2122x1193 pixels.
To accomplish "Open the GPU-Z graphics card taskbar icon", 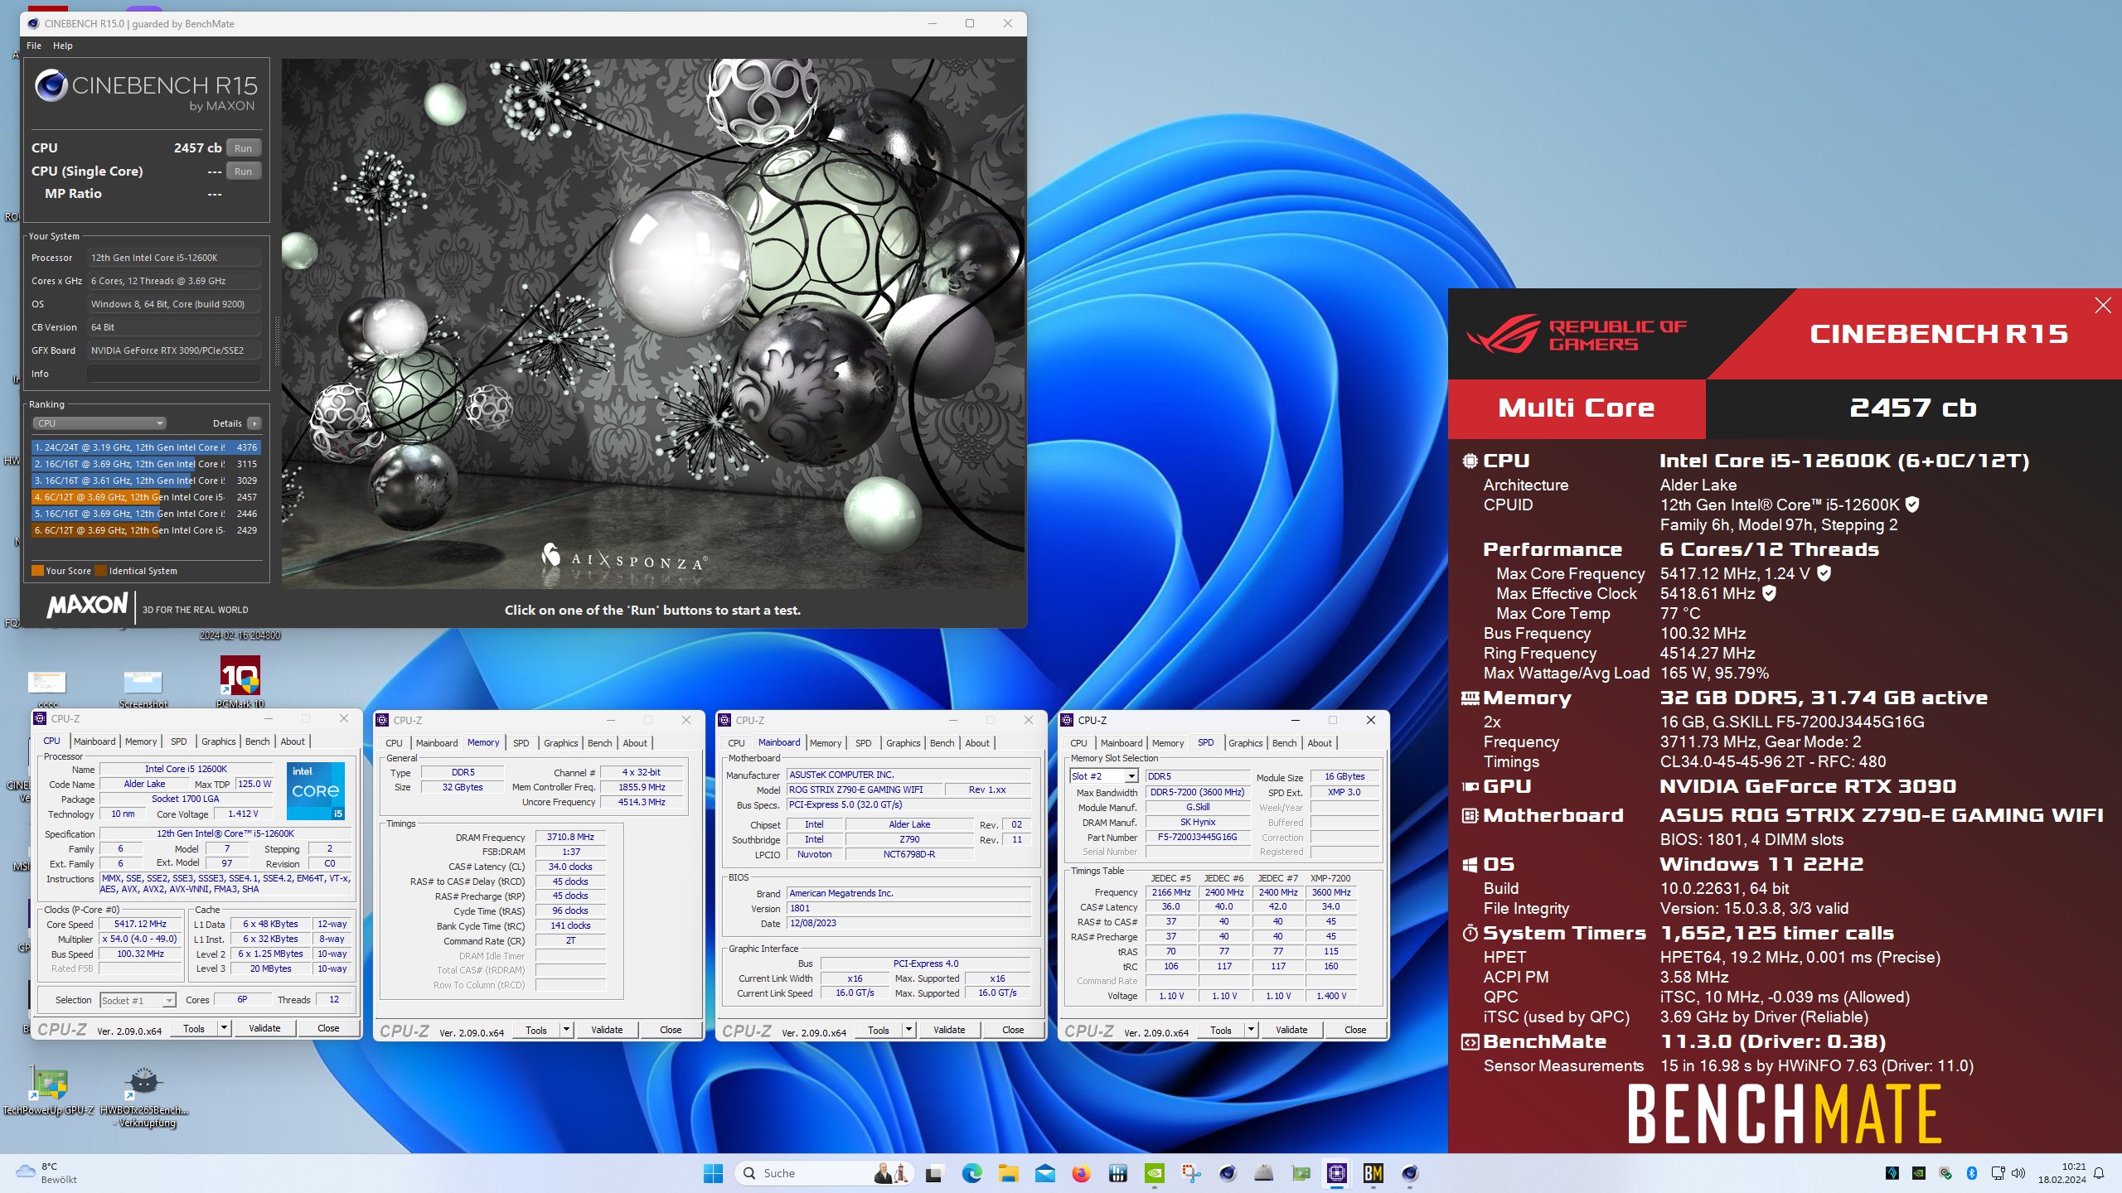I will tap(1301, 1173).
